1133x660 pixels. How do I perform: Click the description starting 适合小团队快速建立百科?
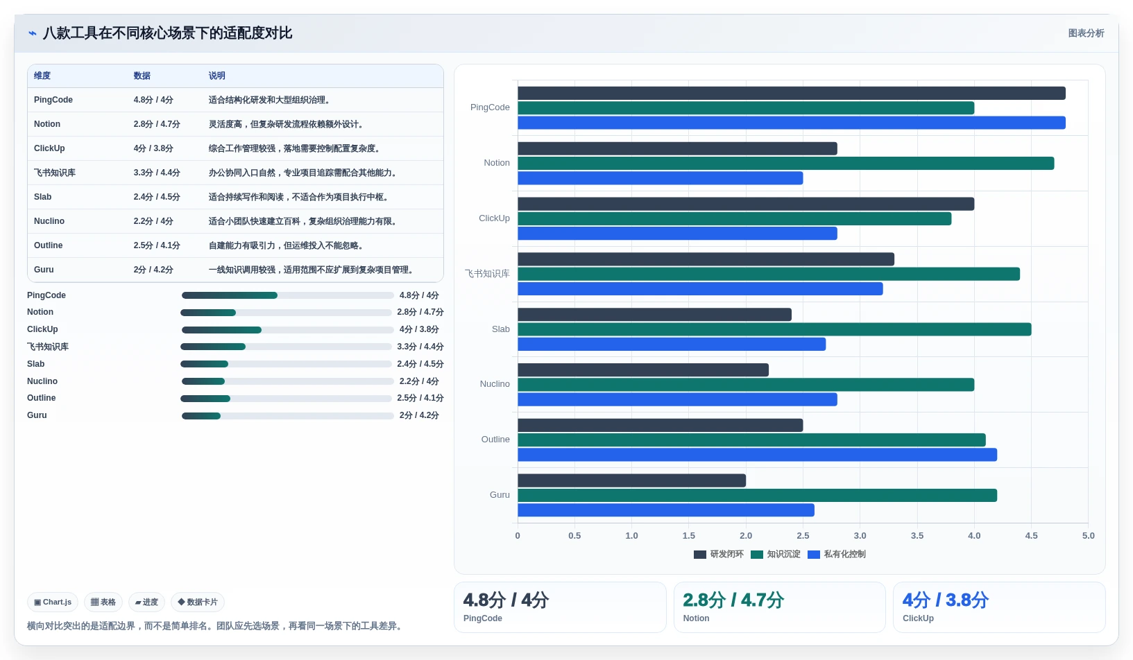tap(305, 221)
